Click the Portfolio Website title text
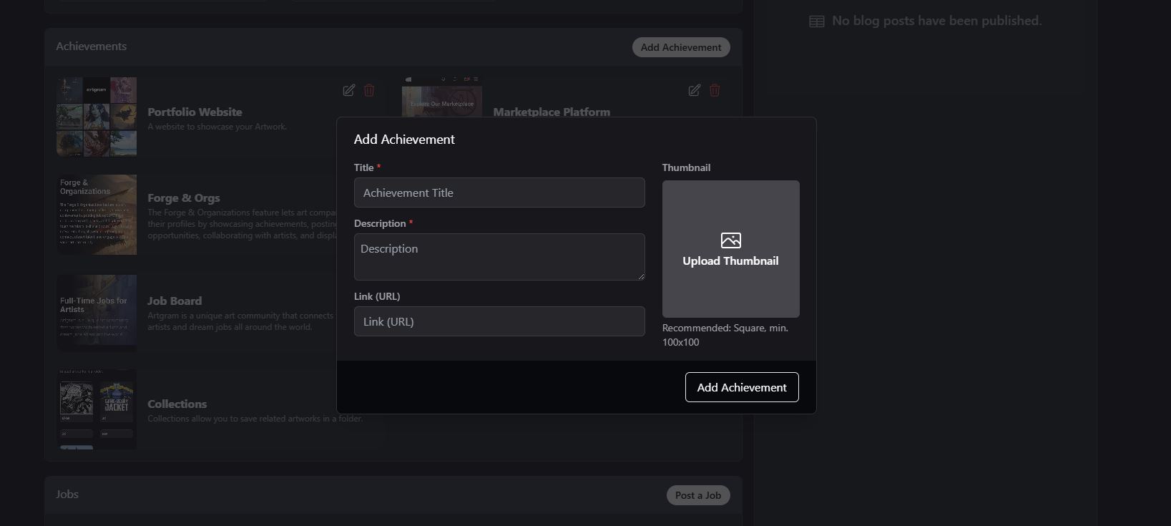1171x526 pixels. 195,112
